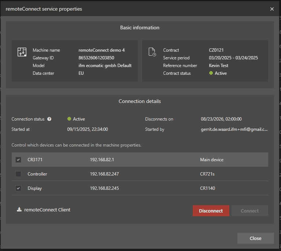
Task: Uncheck the Display device checkbox
Action: 18,188
